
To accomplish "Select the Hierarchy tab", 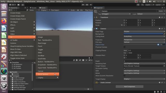I will coord(13,8).
